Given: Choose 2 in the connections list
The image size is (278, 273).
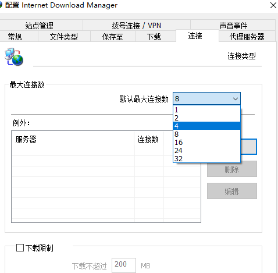Looking at the screenshot, I should 206,118.
